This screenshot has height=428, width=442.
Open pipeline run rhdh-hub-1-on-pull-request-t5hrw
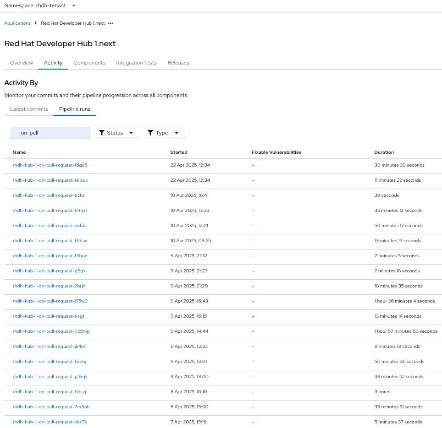pyautogui.click(x=50, y=256)
